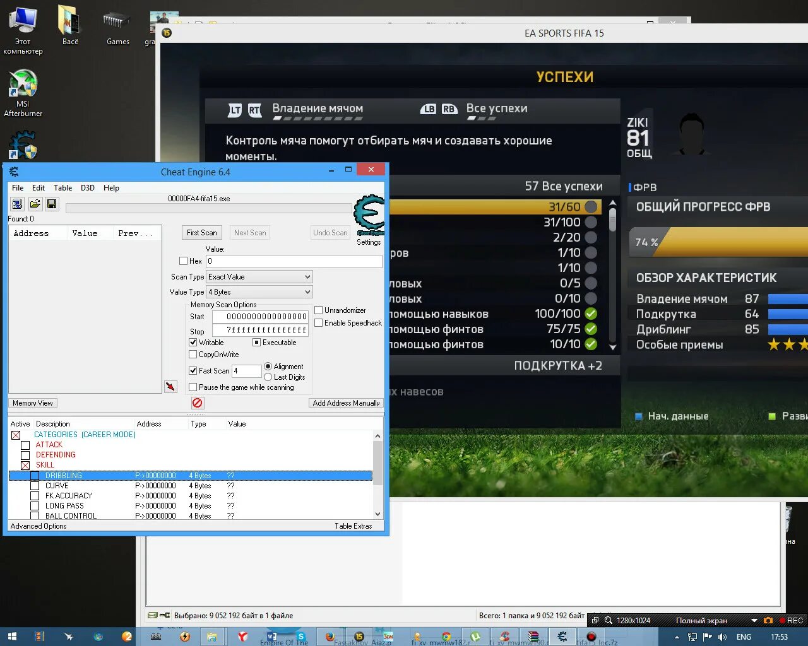
Task: Open the Table menu
Action: pos(62,188)
